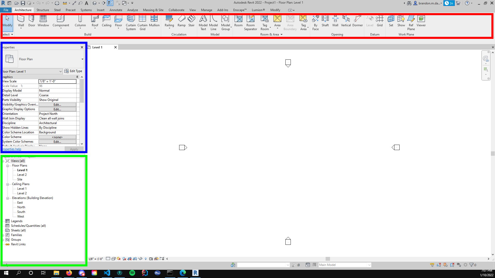Open the Floor Plan type dropdown

point(82,59)
